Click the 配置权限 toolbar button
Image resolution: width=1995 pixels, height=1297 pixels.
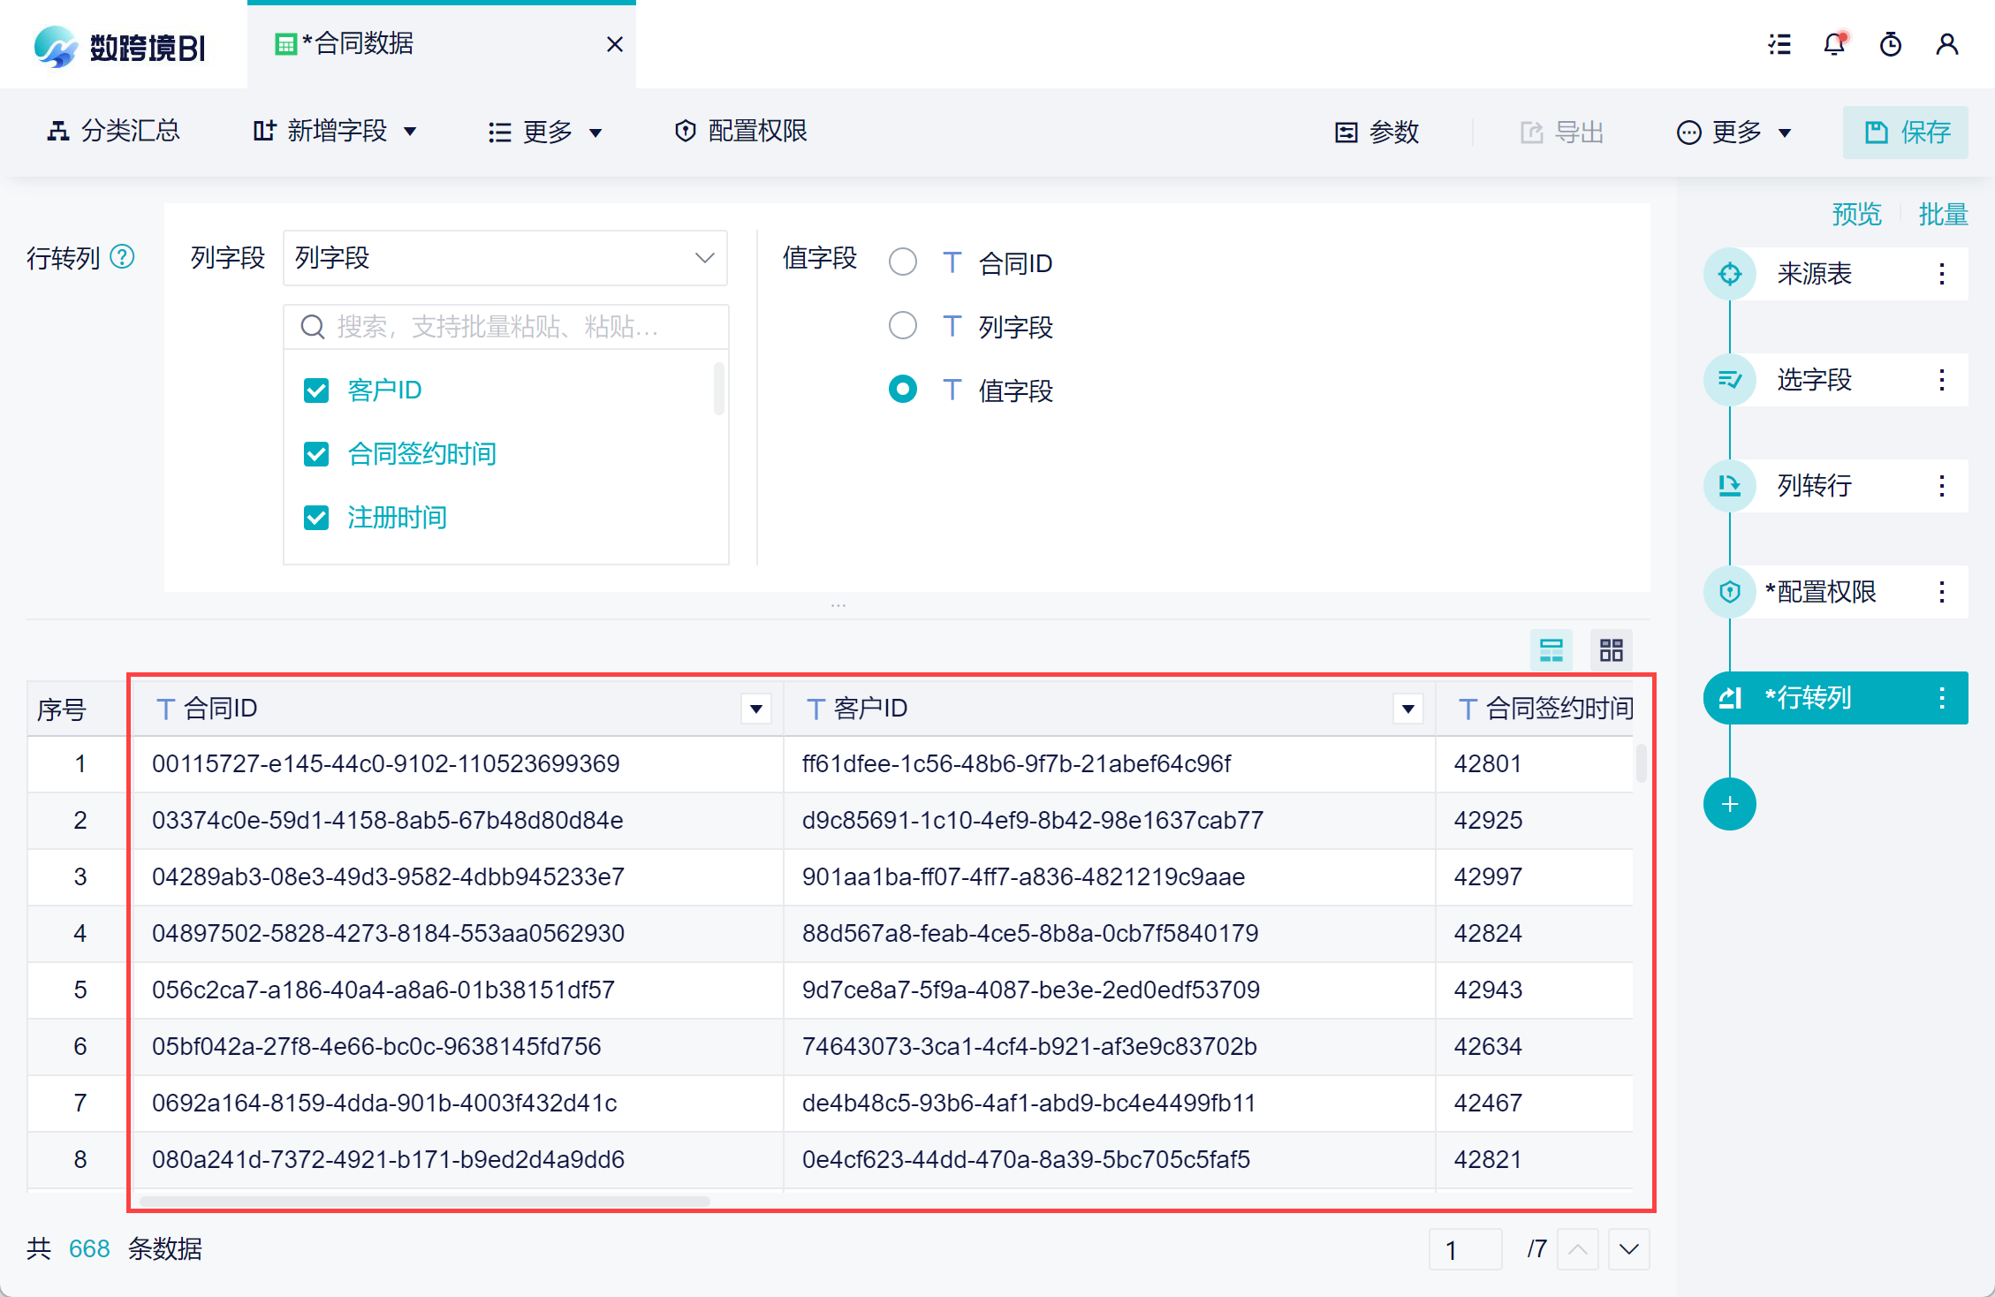point(740,132)
